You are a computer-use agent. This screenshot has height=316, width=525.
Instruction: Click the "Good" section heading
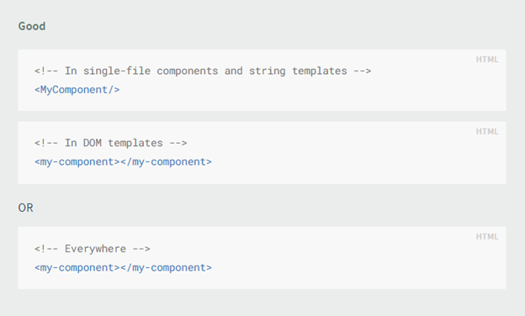click(32, 26)
